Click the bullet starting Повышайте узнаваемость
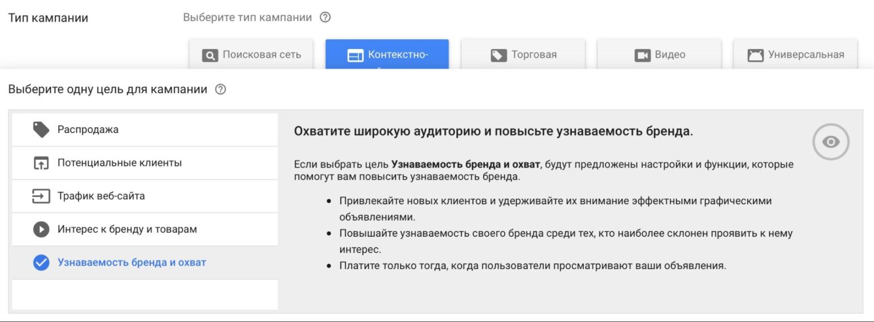 pos(566,241)
